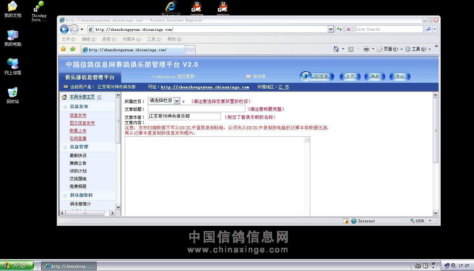Click the 短信通 button
The width and height of the screenshot is (474, 271).
pyautogui.click(x=317, y=76)
